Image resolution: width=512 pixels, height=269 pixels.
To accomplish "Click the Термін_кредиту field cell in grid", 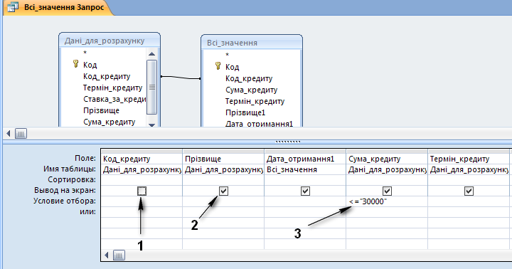I will click(x=469, y=159).
